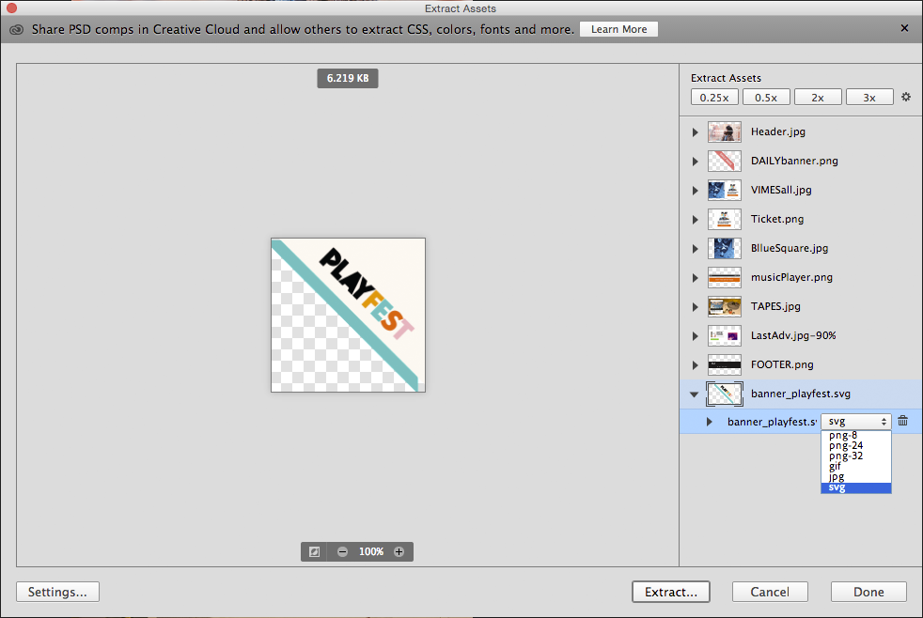This screenshot has width=923, height=618.
Task: Click the BllueSquare.jpg file name
Action: (790, 248)
